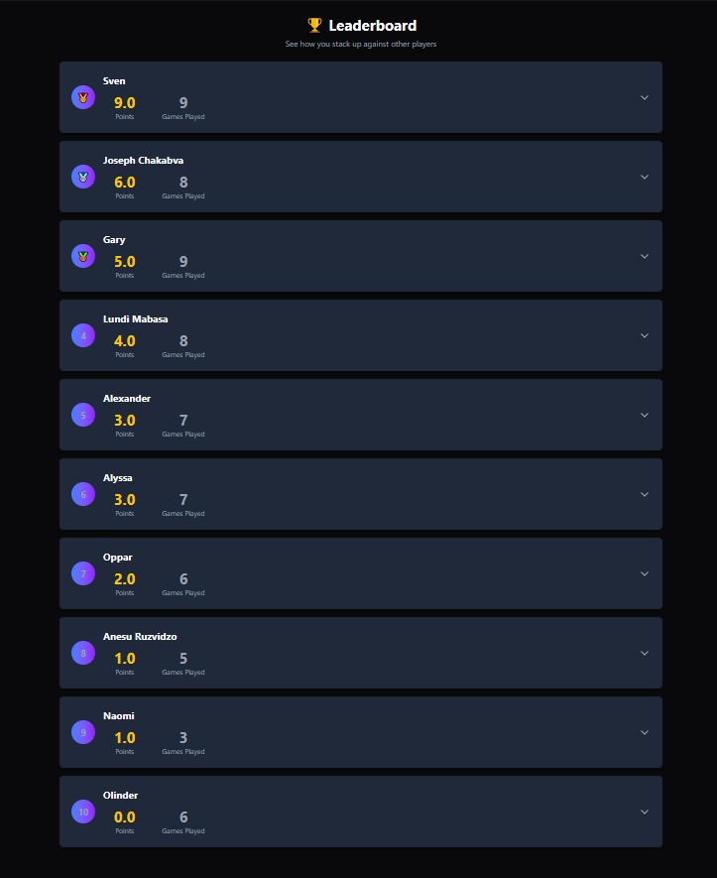Click rank 9 badge for Naomi
The image size is (717, 878).
(83, 732)
